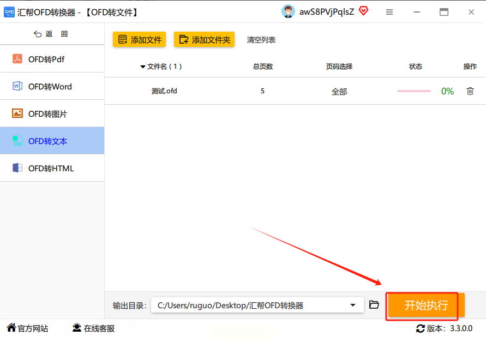Click the 页码选择 column header
This screenshot has width=486, height=342.
[339, 67]
